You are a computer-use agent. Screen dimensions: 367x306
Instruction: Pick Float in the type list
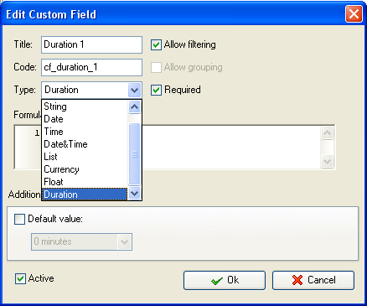85,182
